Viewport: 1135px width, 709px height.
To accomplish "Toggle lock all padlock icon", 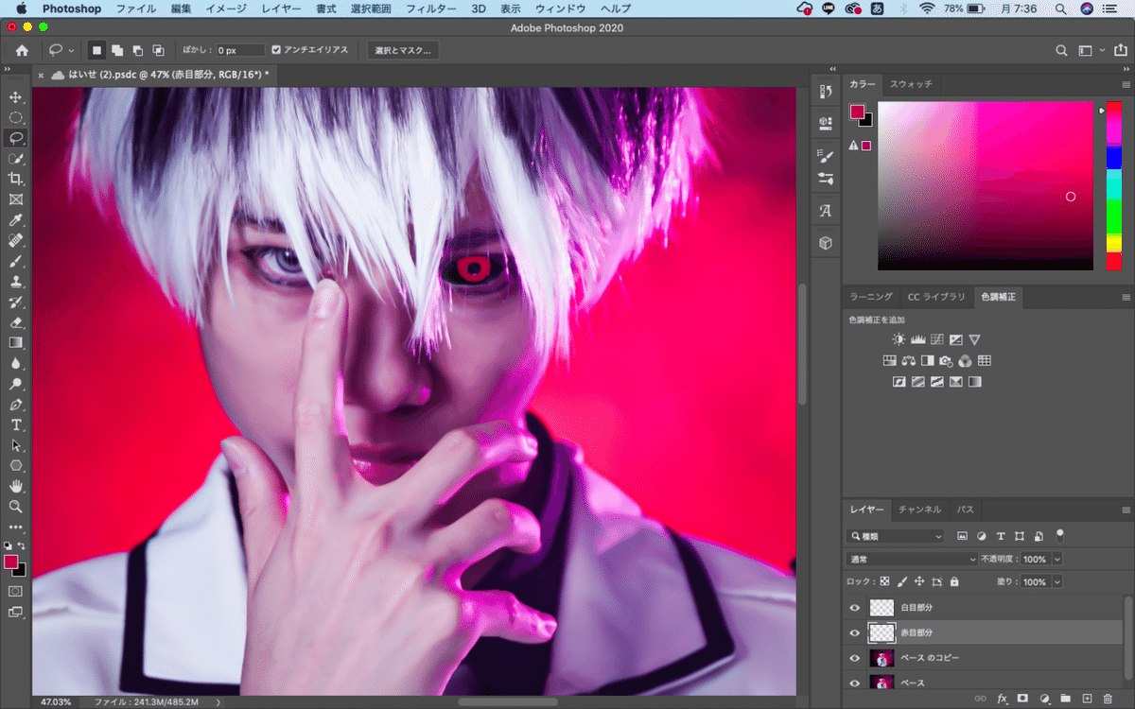I will (953, 582).
